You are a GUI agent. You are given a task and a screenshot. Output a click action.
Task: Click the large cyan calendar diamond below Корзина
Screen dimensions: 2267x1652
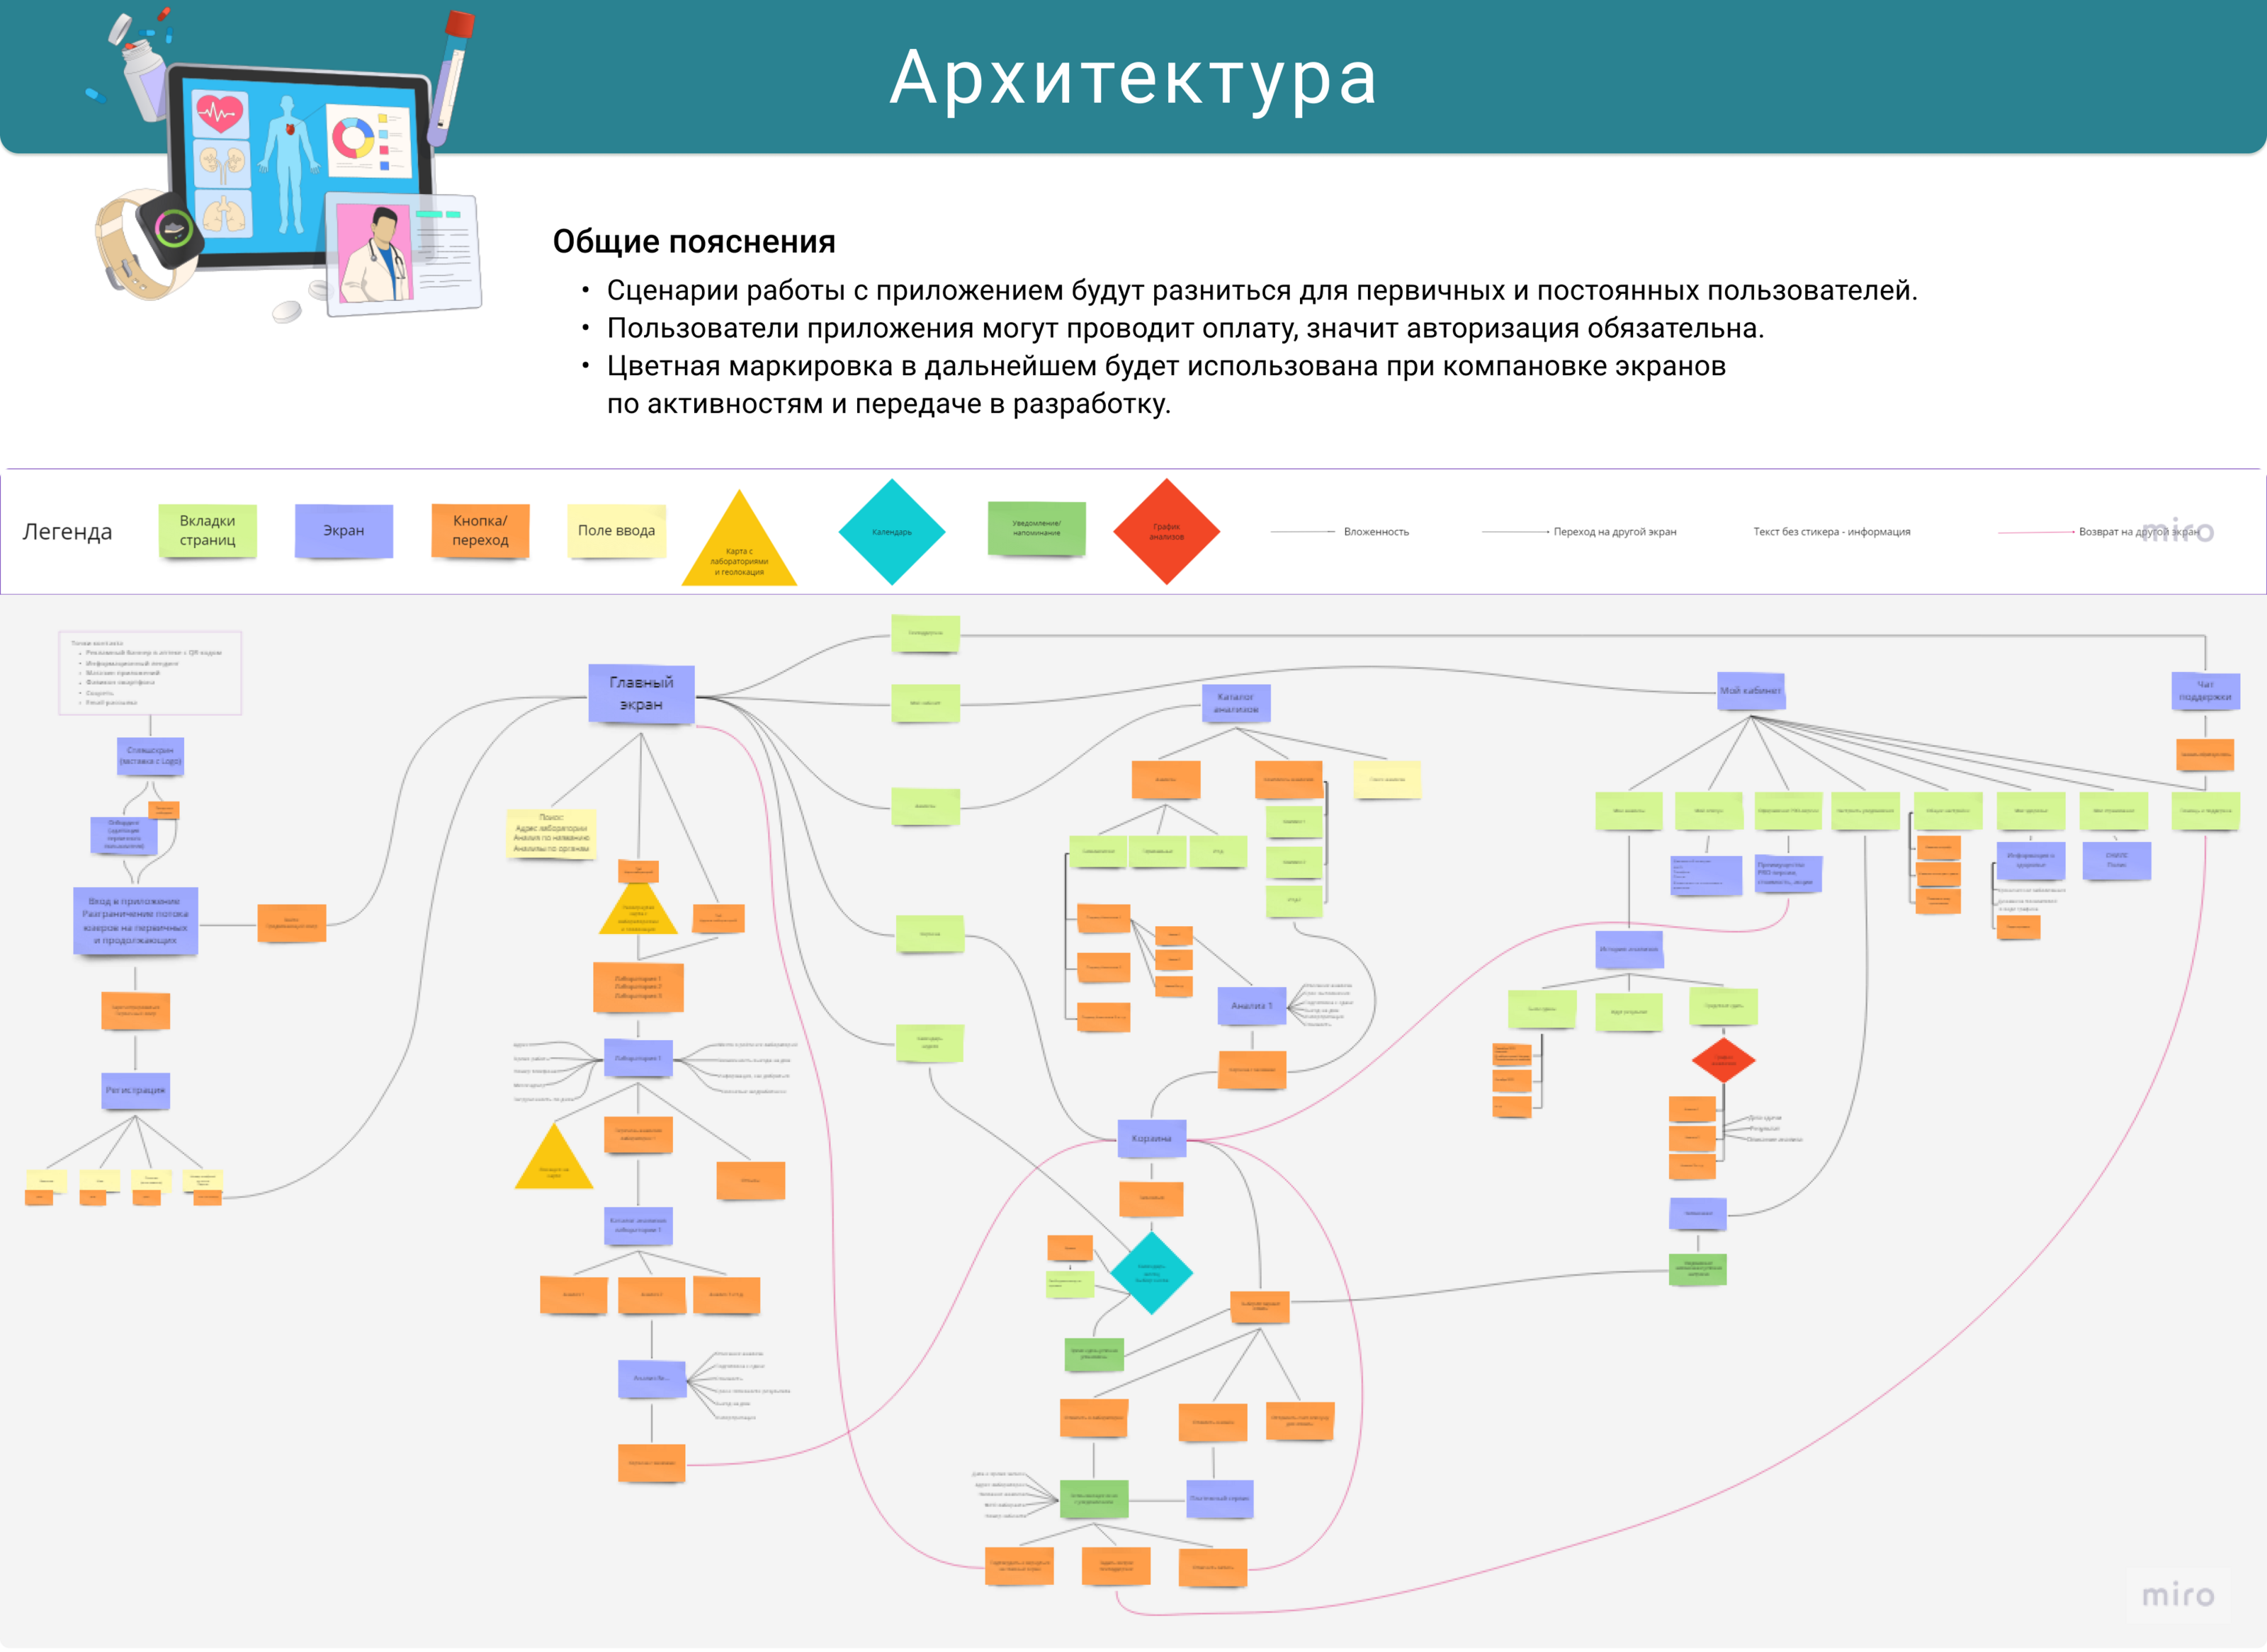[x=1151, y=1273]
